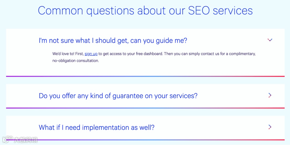Click 'We'd love to!' at answer start

(x=63, y=54)
